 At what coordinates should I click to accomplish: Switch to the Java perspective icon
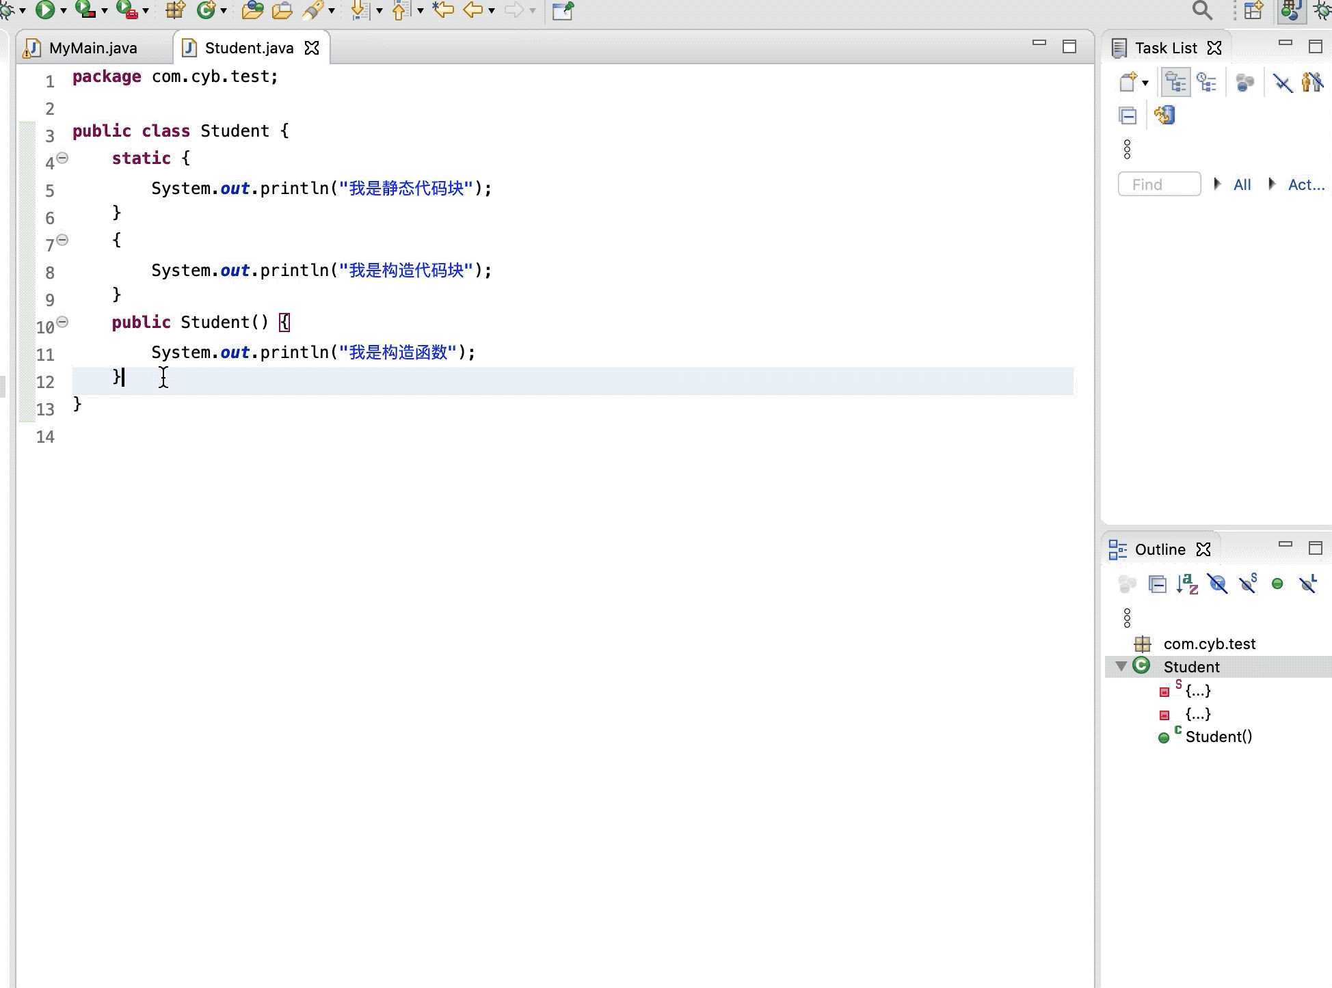coord(1291,10)
